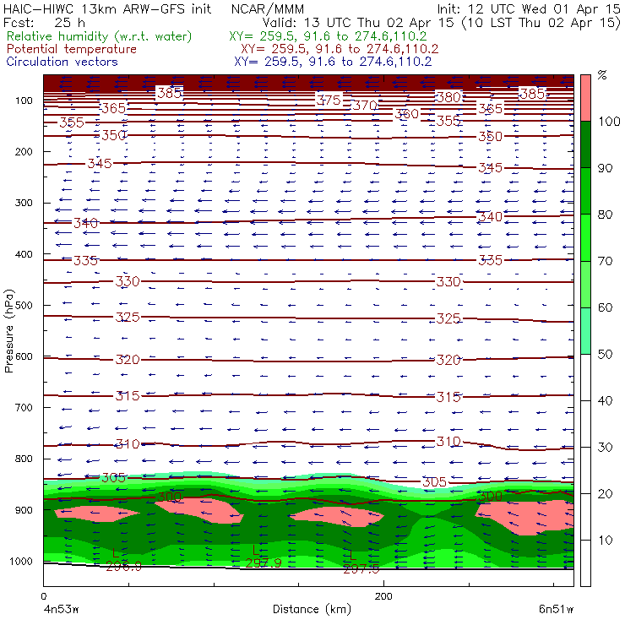Select 'Init: 12 UTC Wed 01 Apr 15' text

pos(528,9)
